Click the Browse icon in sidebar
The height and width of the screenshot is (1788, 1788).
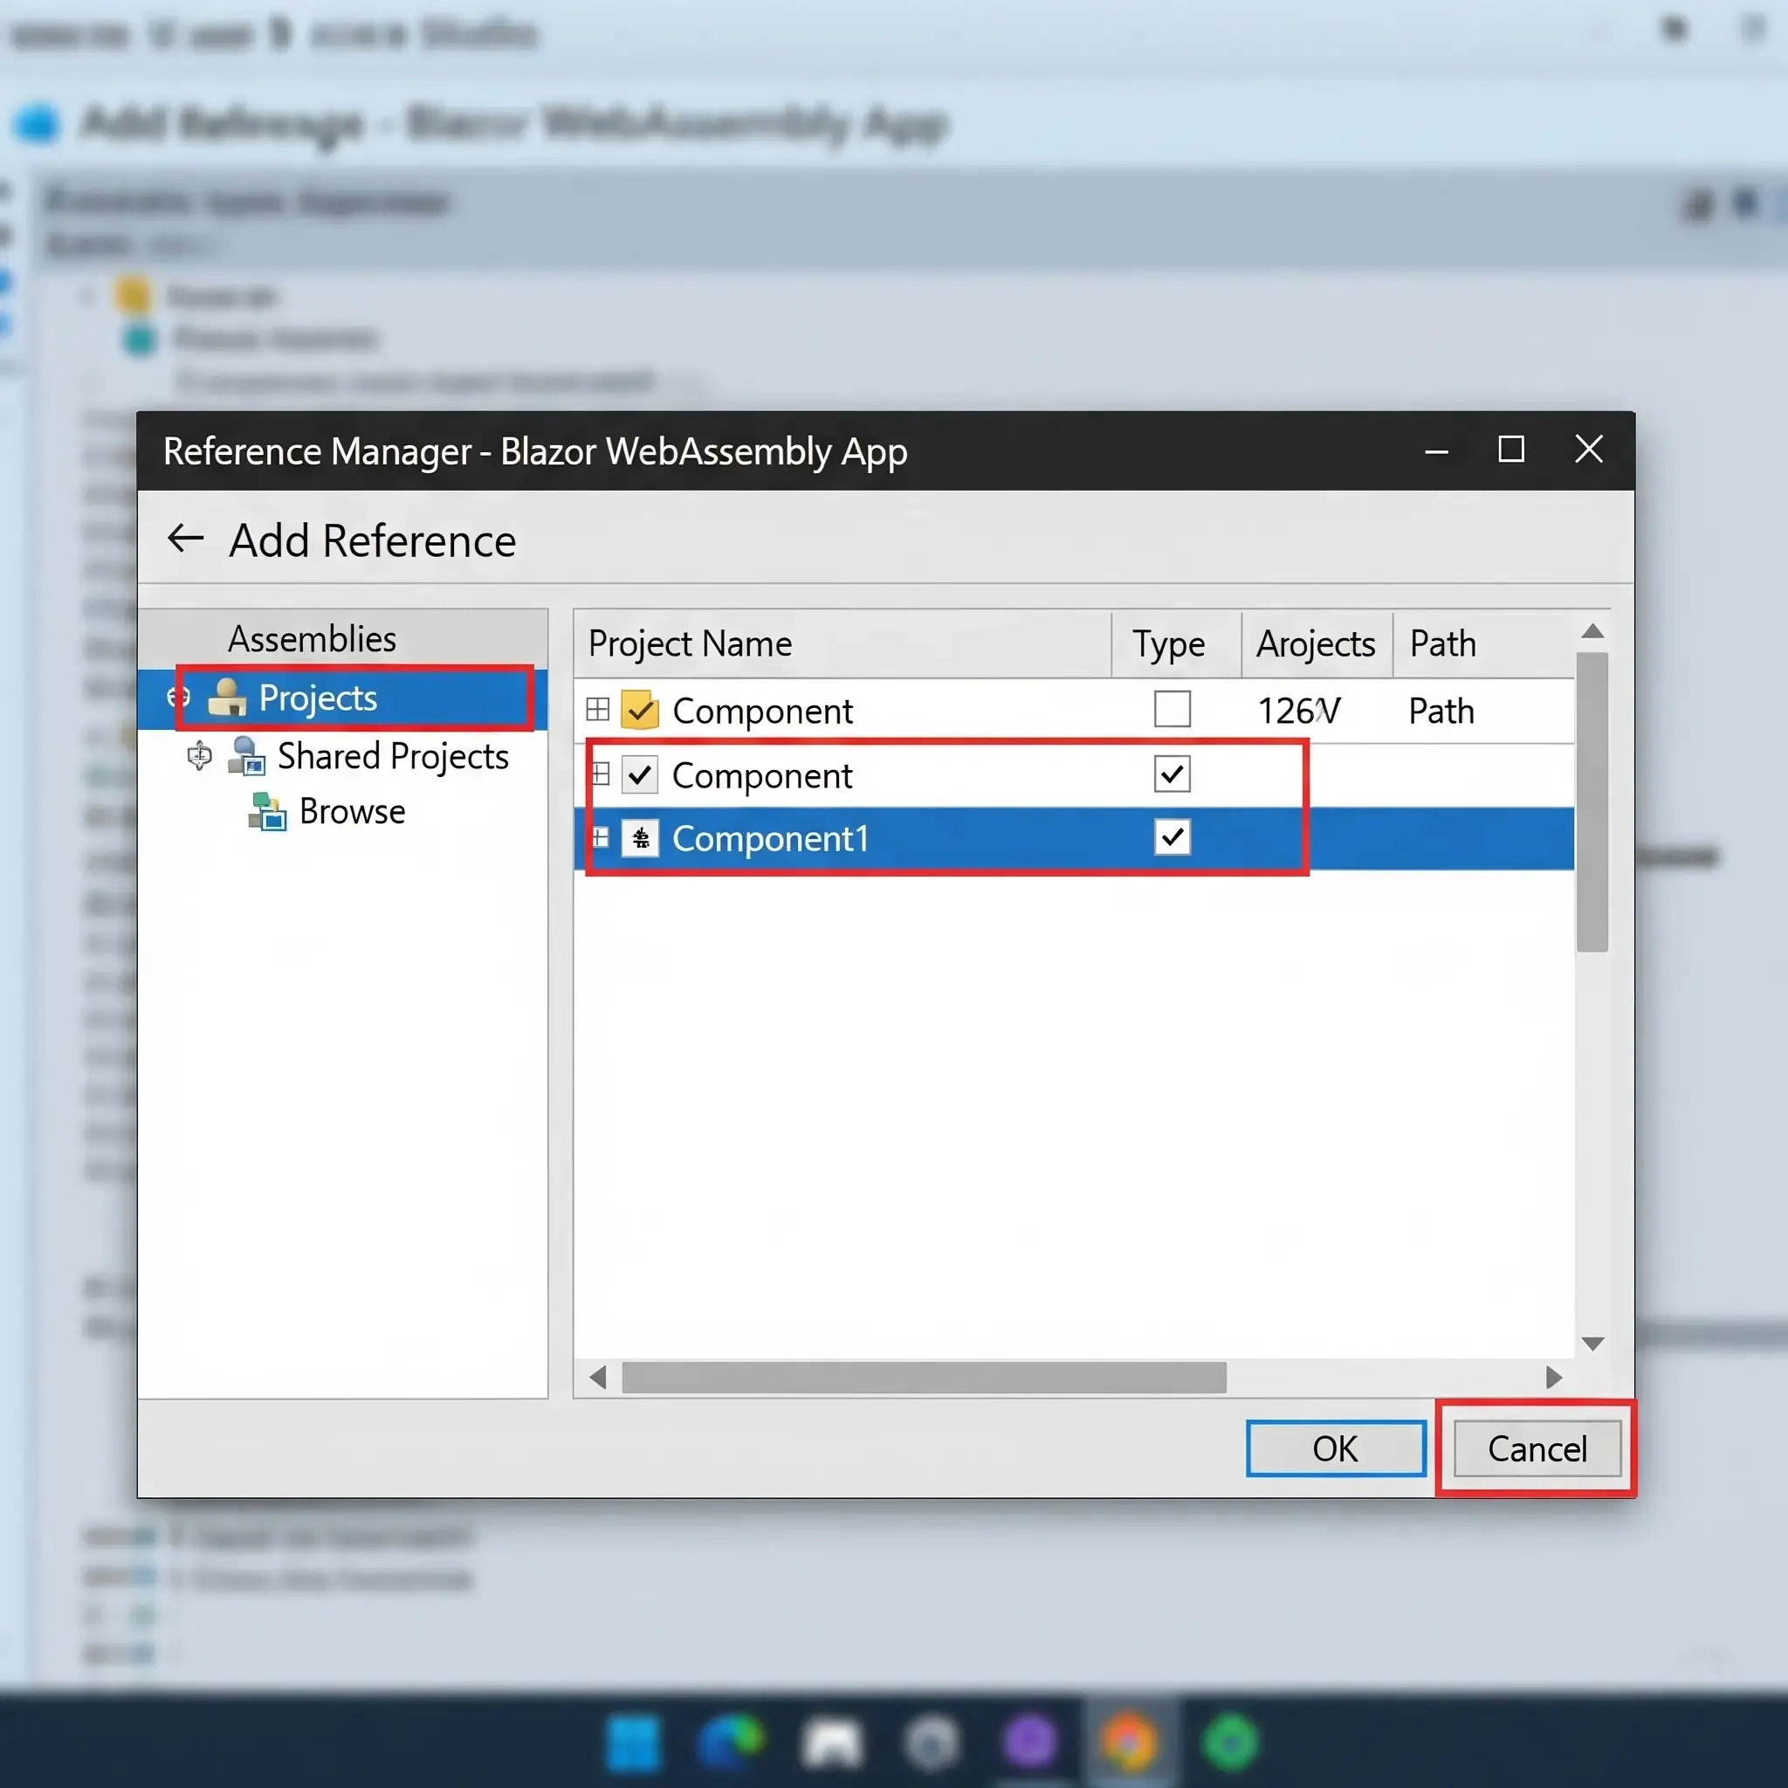coord(267,812)
